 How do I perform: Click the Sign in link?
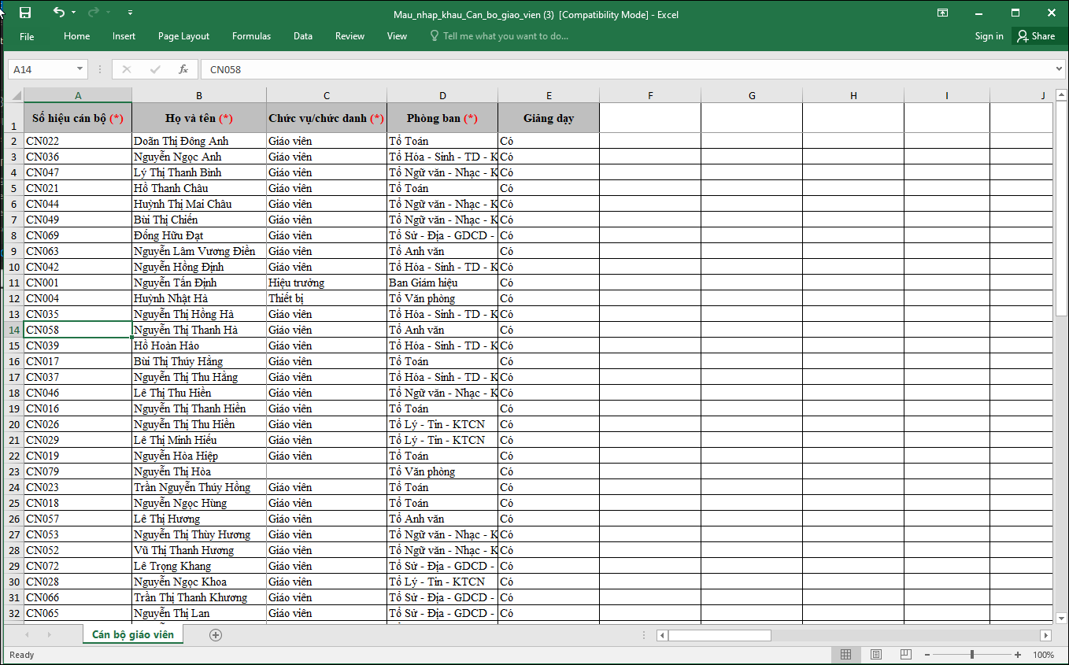point(989,36)
